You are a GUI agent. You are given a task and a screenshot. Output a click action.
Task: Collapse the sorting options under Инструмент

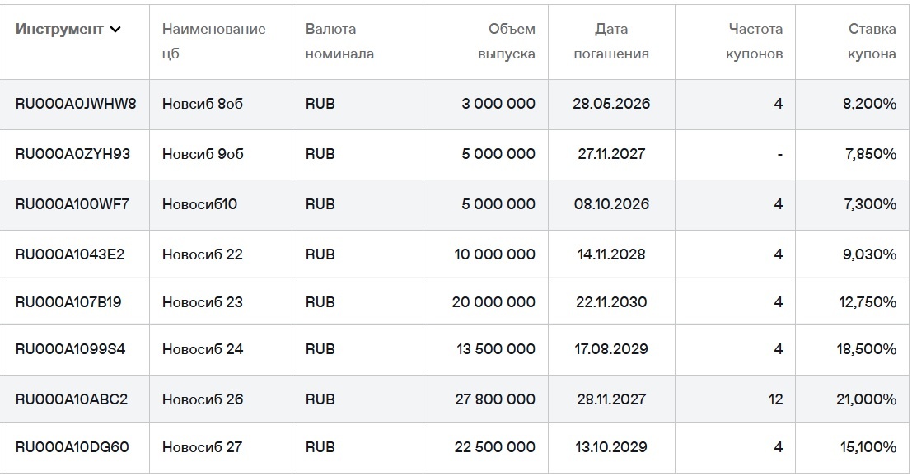click(115, 30)
